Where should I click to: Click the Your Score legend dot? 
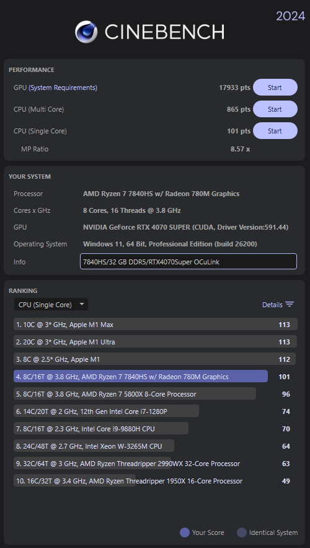tap(185, 532)
